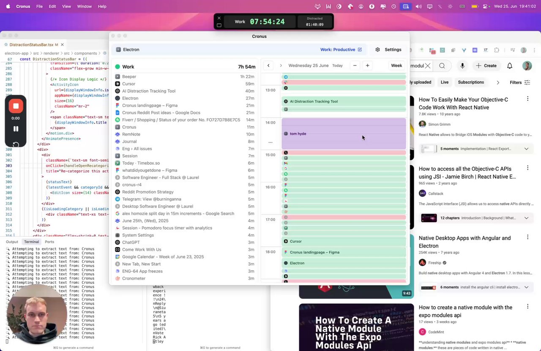The image size is (541, 351).
Task: Pause the screen recording widget
Action: tap(16, 129)
